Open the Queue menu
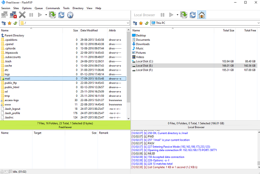 [x=39, y=8]
